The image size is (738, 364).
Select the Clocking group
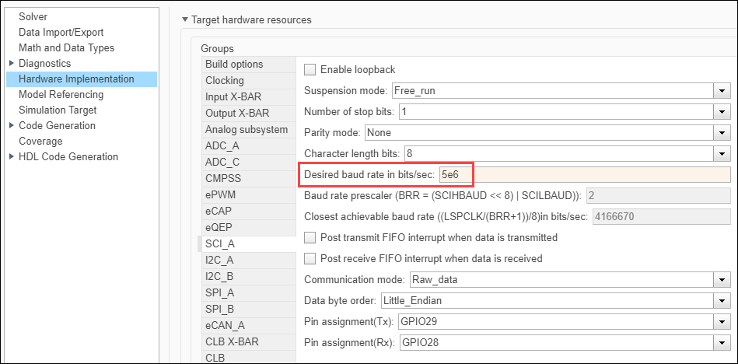tap(225, 80)
